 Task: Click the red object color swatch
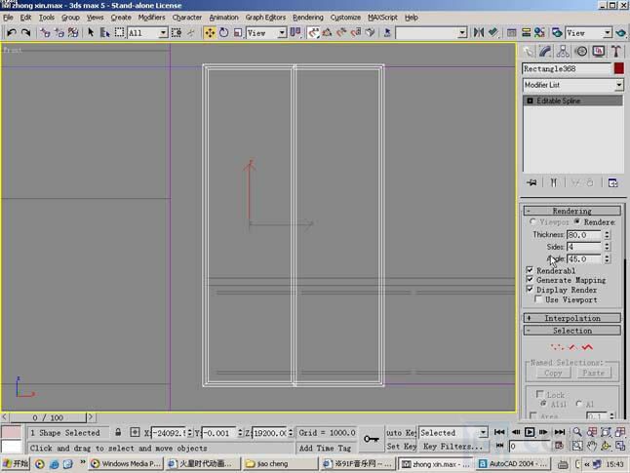point(618,68)
